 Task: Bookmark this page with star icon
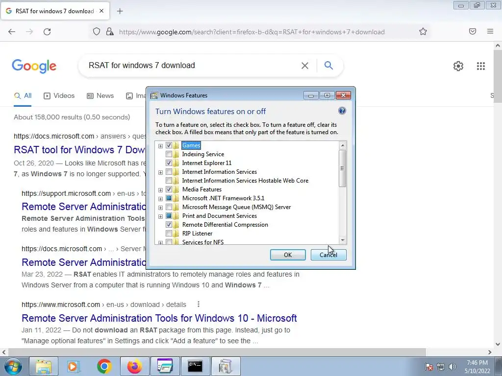point(423,31)
